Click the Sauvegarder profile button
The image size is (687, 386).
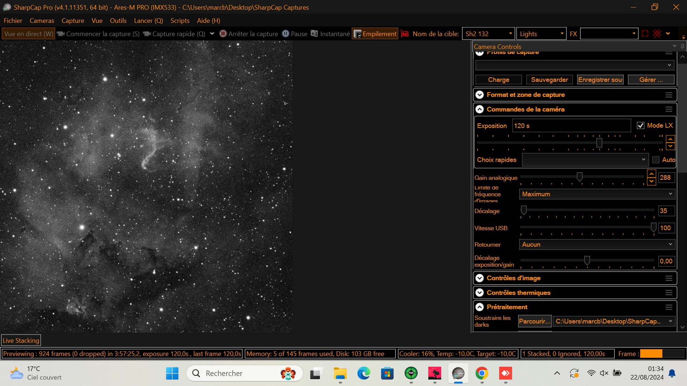[549, 80]
